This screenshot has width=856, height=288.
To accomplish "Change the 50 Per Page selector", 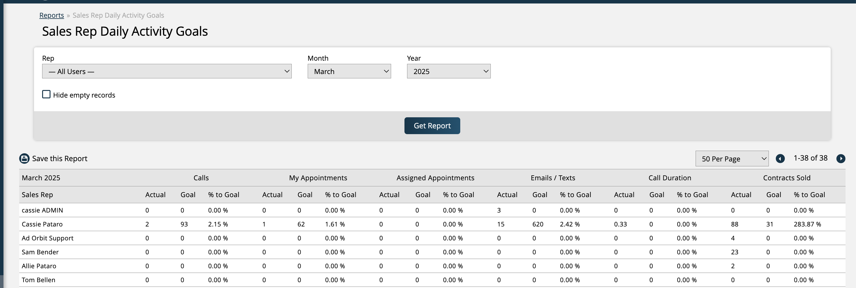I will point(731,159).
